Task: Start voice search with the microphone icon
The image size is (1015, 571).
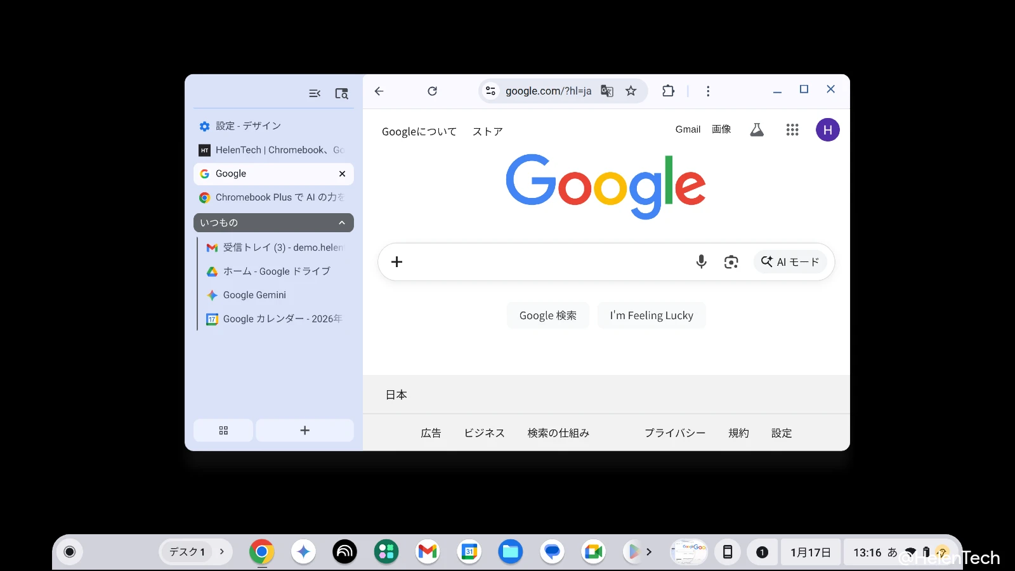Action: [701, 261]
